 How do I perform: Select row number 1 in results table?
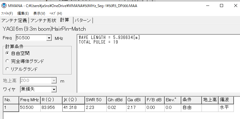[11, 108]
